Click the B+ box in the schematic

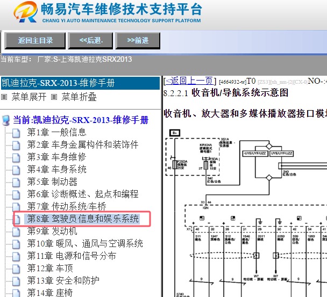point(175,133)
